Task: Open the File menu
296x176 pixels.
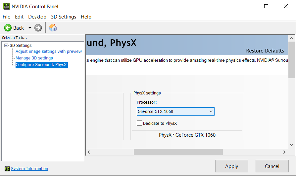Action: point(6,17)
